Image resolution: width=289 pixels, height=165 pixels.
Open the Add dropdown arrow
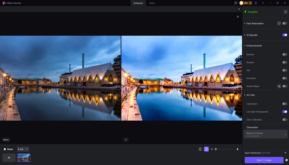27,149
